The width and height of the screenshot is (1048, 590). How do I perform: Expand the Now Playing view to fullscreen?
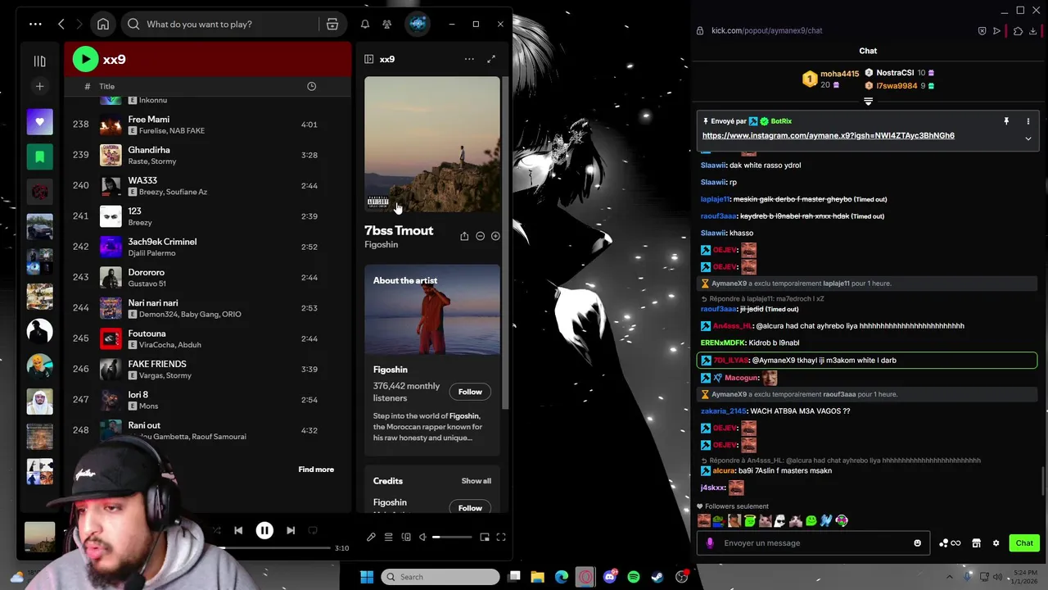pos(491,59)
